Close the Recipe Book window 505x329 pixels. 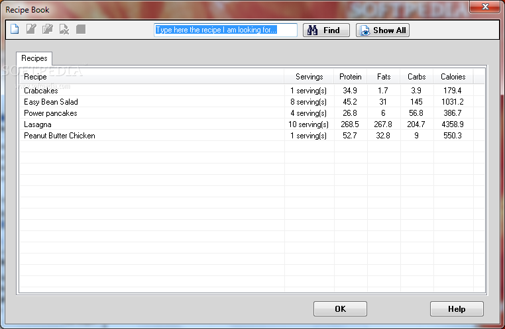point(485,7)
